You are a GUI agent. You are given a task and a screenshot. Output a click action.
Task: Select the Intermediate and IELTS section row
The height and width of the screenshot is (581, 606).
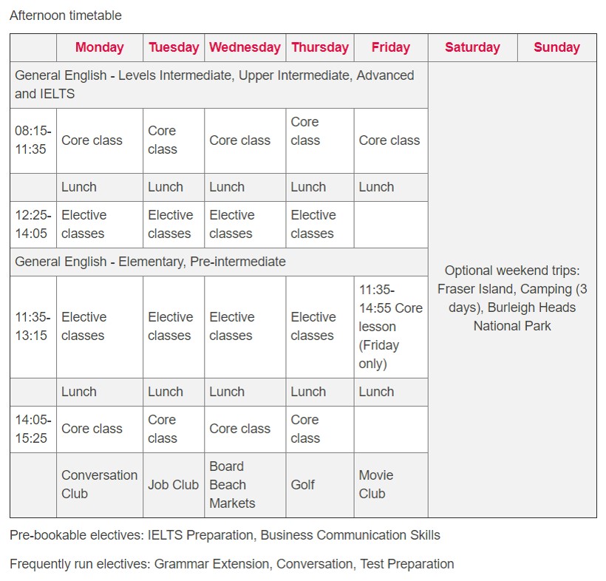(x=219, y=85)
